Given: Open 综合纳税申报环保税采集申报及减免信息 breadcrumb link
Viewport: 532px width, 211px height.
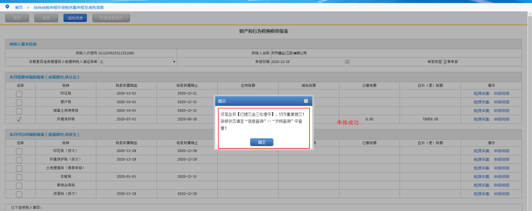Looking at the screenshot, I should (69, 7).
